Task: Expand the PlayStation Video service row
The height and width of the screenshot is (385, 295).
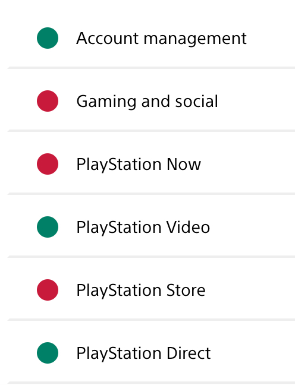Action: [151, 226]
